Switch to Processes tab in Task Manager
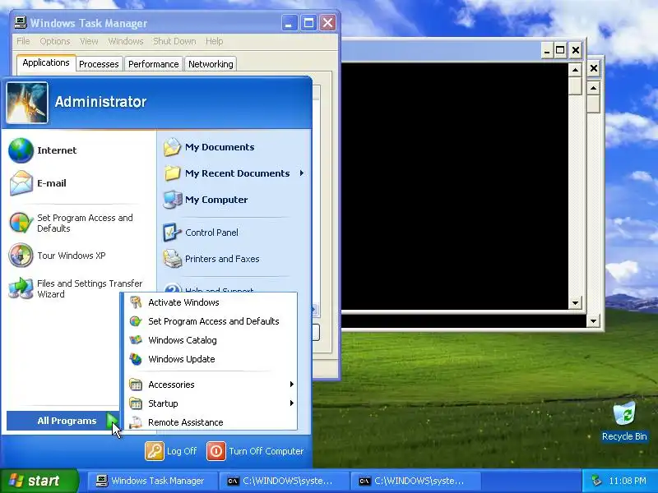The width and height of the screenshot is (658, 493). tap(99, 64)
